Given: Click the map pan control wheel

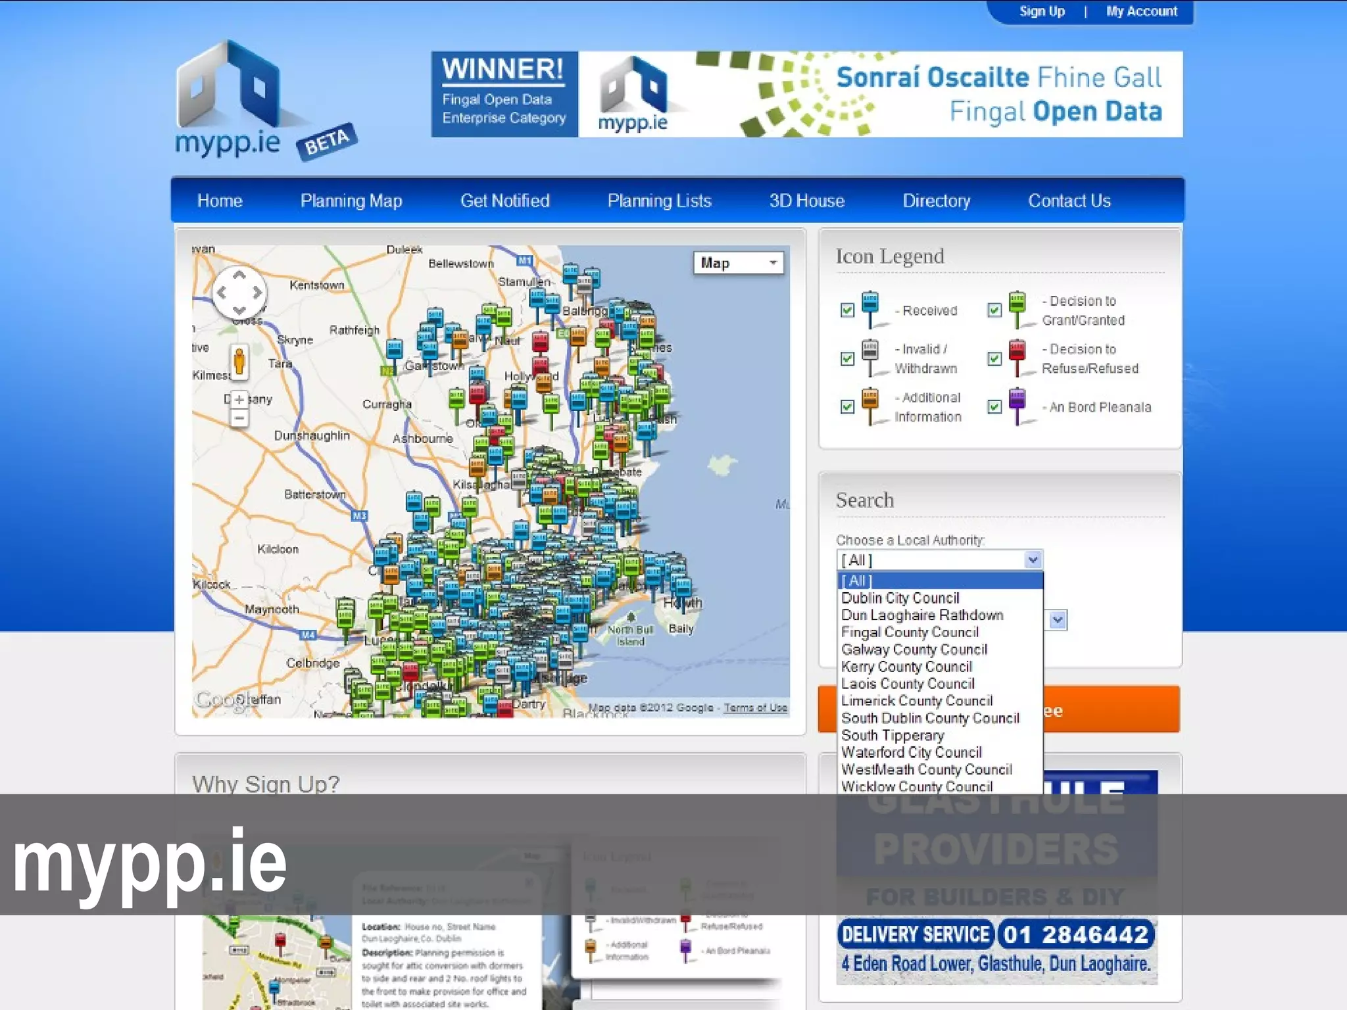Looking at the screenshot, I should tap(239, 293).
